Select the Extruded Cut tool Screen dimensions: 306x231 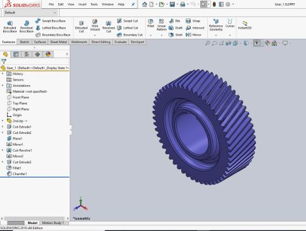click(x=81, y=27)
